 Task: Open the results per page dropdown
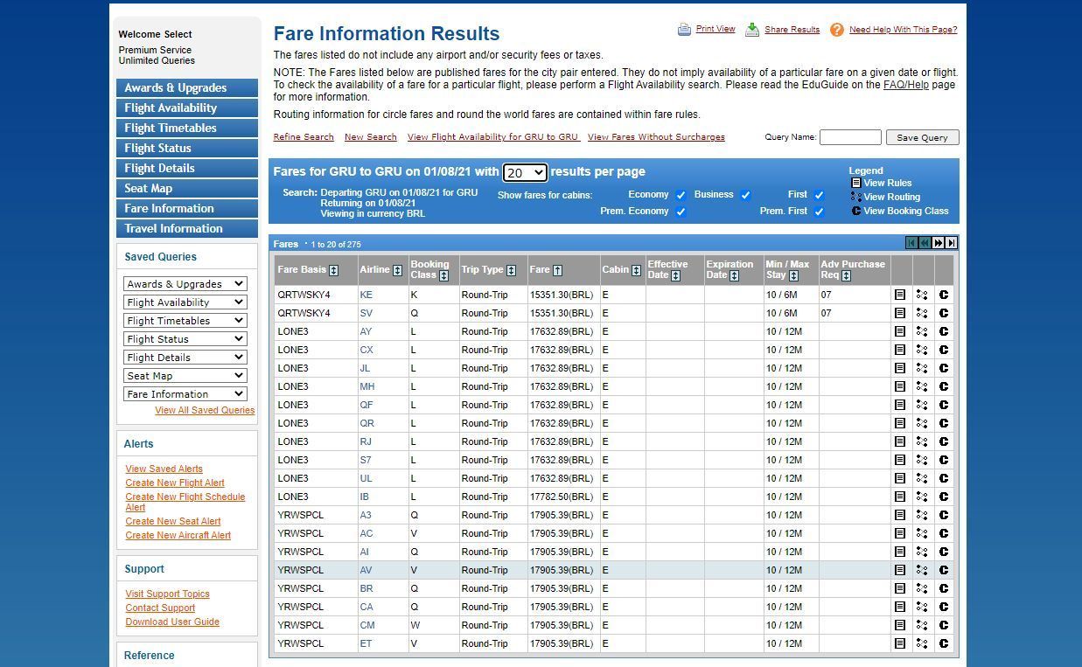click(x=526, y=173)
